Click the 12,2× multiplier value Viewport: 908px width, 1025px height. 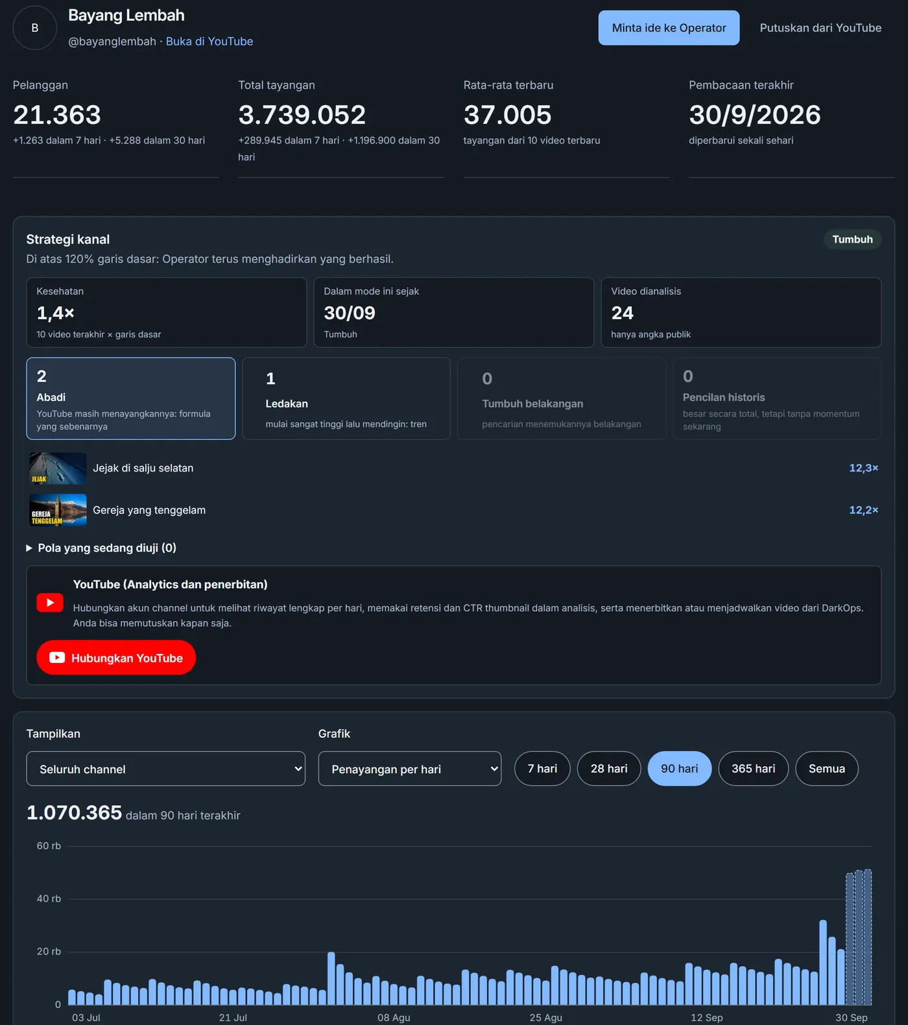pos(863,510)
